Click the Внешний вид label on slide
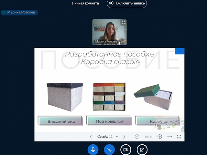 [61, 121]
